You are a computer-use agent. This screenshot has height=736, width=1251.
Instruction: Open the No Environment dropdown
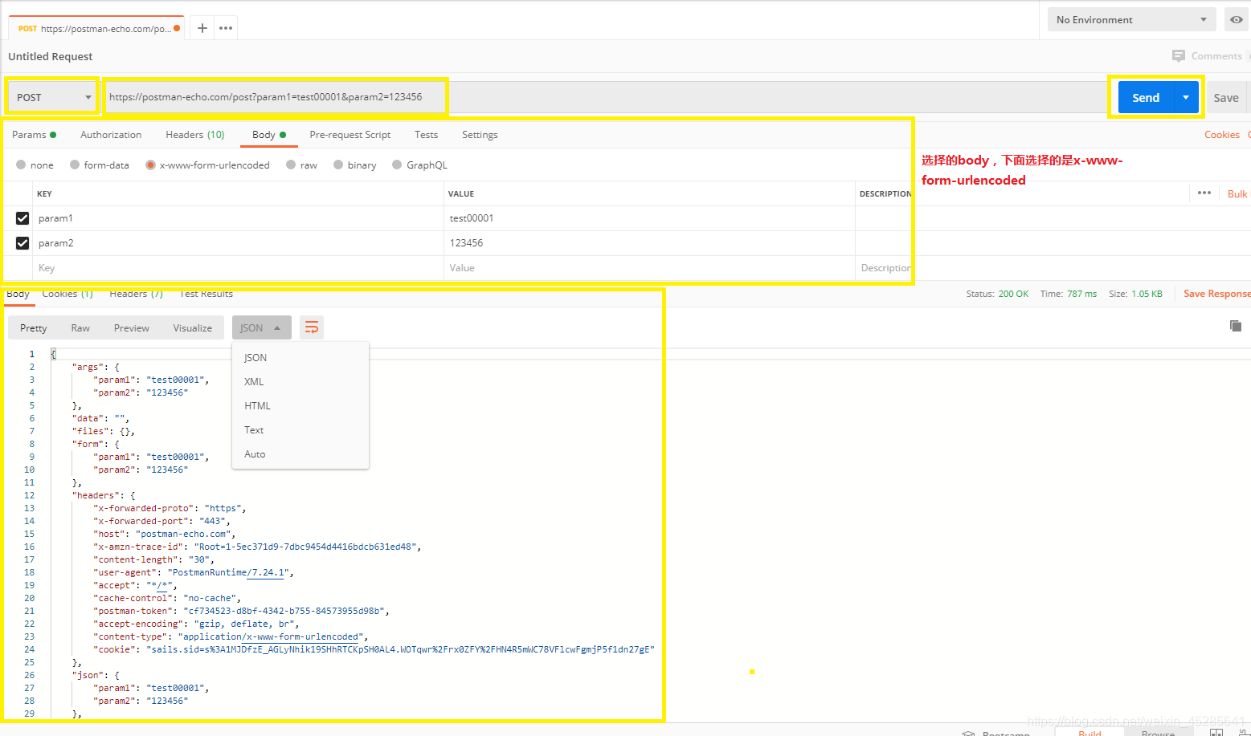tap(1131, 19)
